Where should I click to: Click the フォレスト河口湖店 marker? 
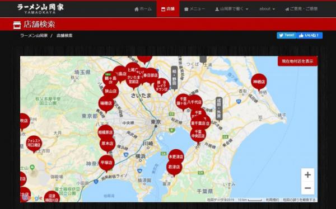pyautogui.click(x=34, y=143)
